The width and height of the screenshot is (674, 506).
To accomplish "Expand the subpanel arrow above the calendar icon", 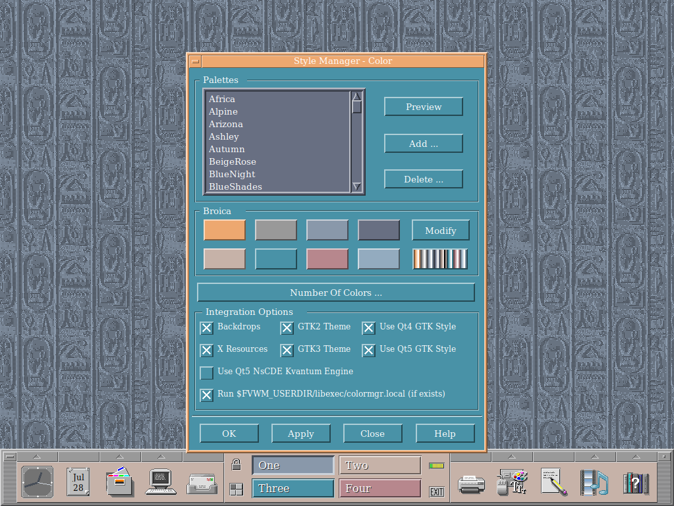I will (x=78, y=457).
